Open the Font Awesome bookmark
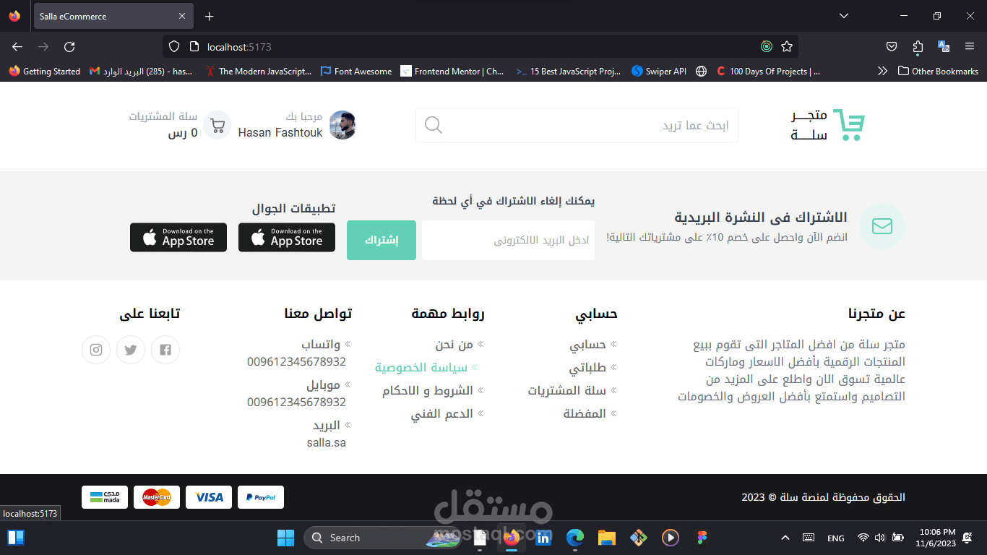This screenshot has width=987, height=555. click(x=356, y=71)
